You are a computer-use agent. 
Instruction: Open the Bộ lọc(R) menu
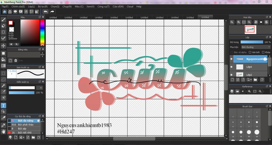pyautogui.click(x=43, y=7)
